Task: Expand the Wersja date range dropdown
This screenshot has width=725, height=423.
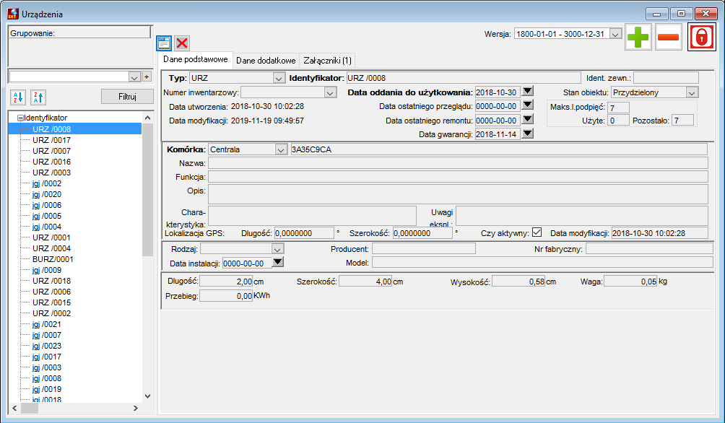Action: point(615,34)
